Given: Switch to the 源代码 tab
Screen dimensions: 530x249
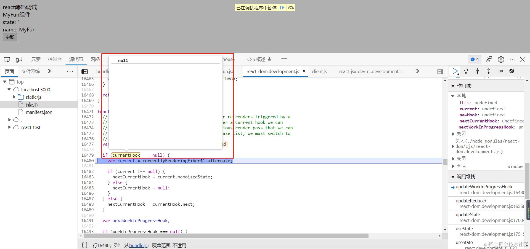Looking at the screenshot, I should click(x=76, y=59).
